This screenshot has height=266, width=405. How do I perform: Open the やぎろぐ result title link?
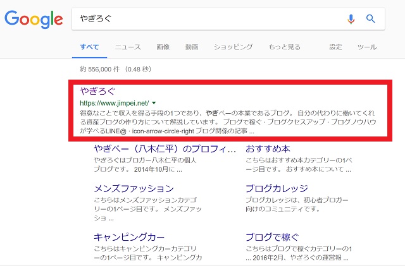pyautogui.click(x=94, y=90)
